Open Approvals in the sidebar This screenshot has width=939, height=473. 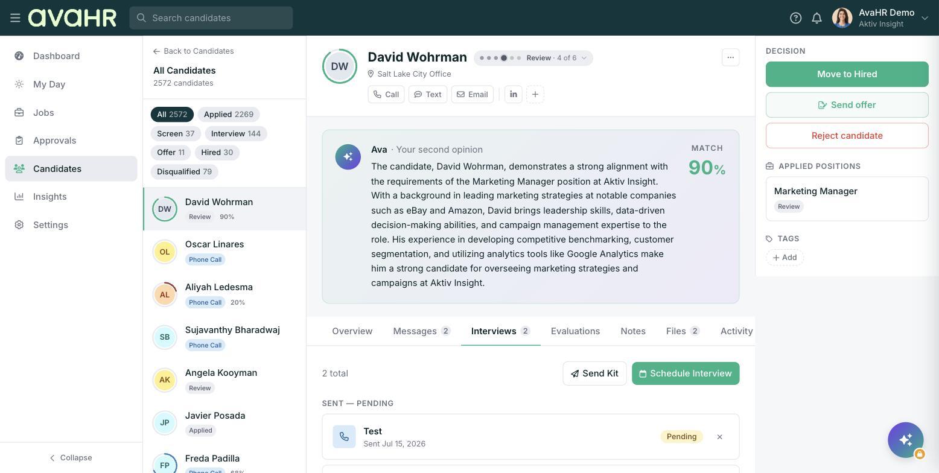click(71, 141)
